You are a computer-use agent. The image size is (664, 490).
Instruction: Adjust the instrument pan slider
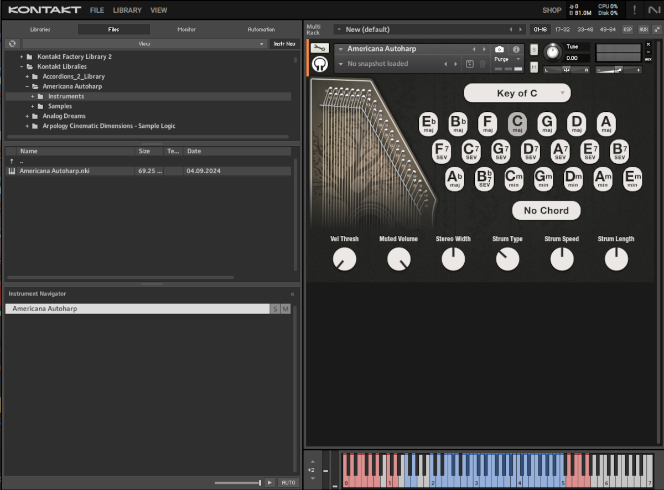567,70
